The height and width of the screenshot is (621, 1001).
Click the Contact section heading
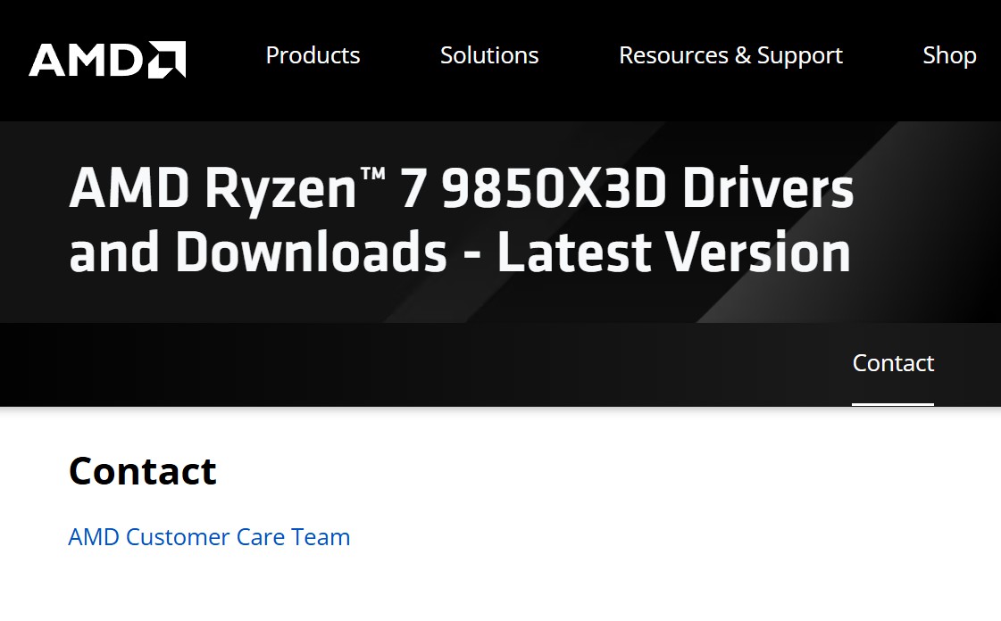pyautogui.click(x=142, y=471)
